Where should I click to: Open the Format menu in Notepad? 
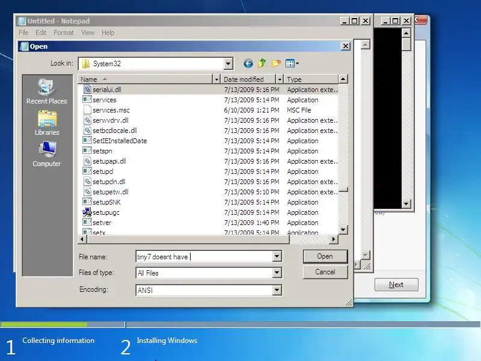click(x=64, y=32)
